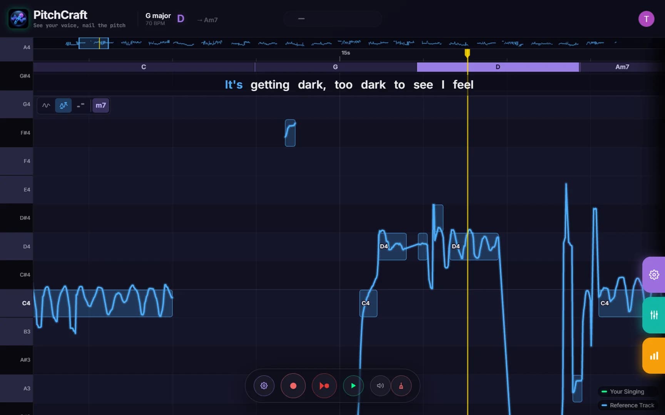Toggle the speaker volume icon
Screen dimensions: 665x415
tap(380, 385)
